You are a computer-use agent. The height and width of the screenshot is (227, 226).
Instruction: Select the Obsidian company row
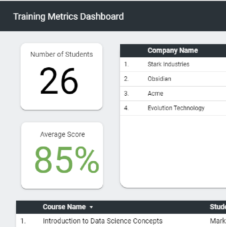[x=159, y=79]
